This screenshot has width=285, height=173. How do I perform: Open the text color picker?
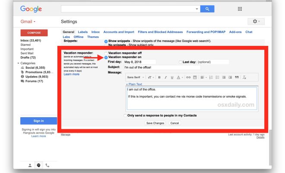180,77
